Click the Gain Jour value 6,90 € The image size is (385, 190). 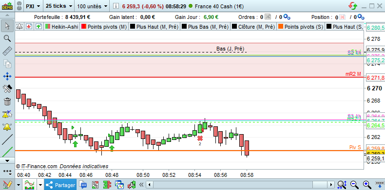coord(211,17)
